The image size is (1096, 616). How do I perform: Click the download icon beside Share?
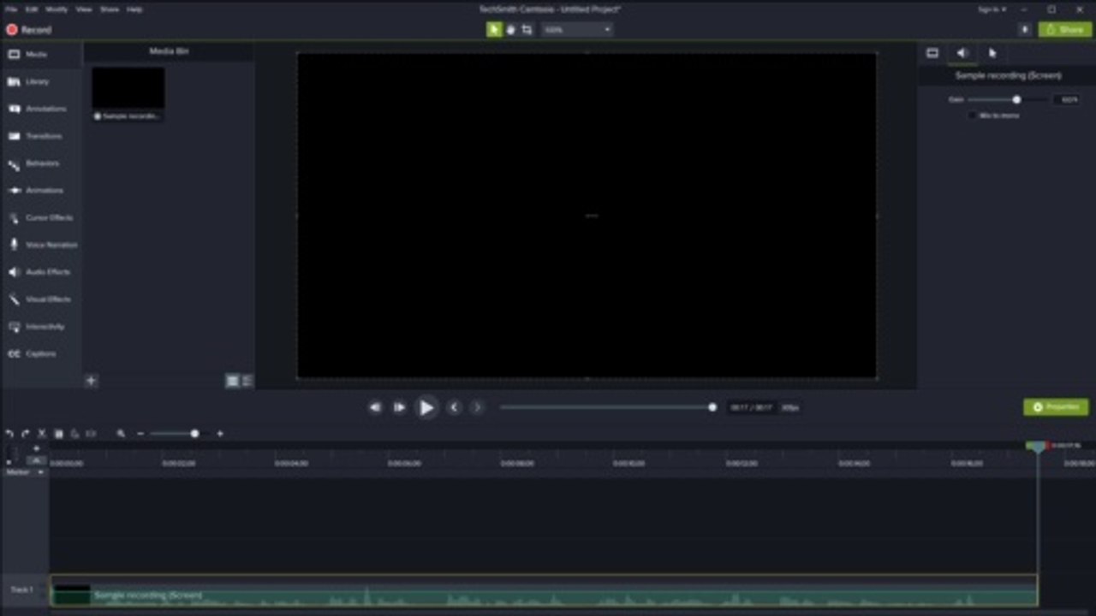click(1025, 29)
